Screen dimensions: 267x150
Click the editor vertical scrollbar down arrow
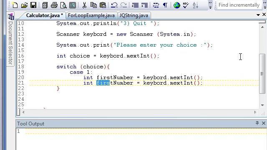coord(262,105)
